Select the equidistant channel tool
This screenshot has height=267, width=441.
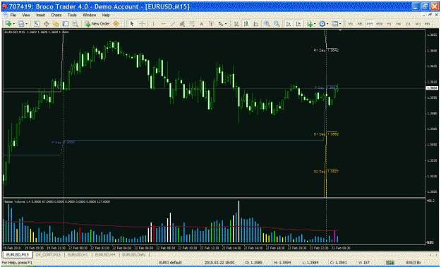pyautogui.click(x=182, y=24)
